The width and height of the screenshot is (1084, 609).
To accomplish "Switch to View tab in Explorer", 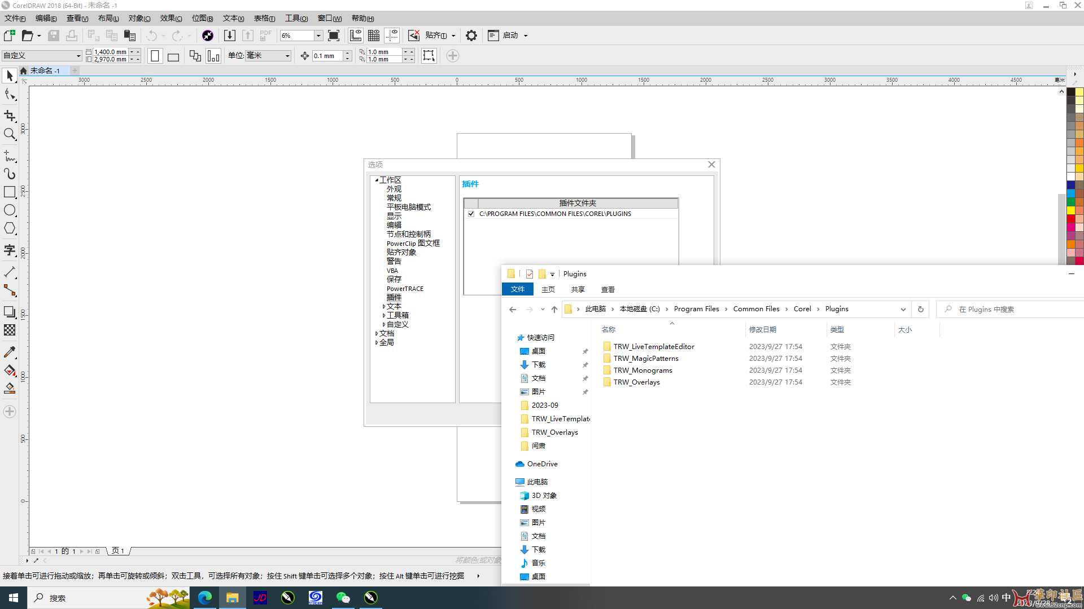I will (608, 289).
